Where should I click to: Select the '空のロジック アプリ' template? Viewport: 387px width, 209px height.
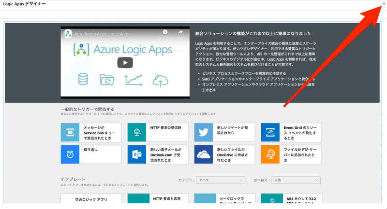[91, 198]
